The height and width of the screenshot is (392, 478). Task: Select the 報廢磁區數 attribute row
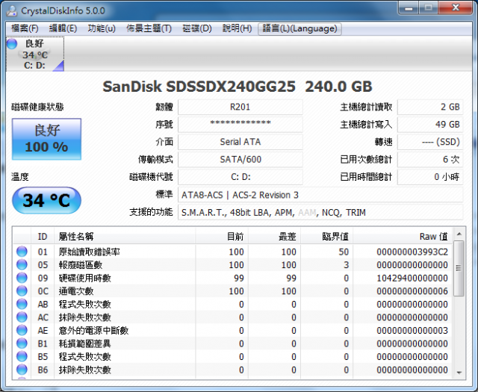[x=233, y=265]
